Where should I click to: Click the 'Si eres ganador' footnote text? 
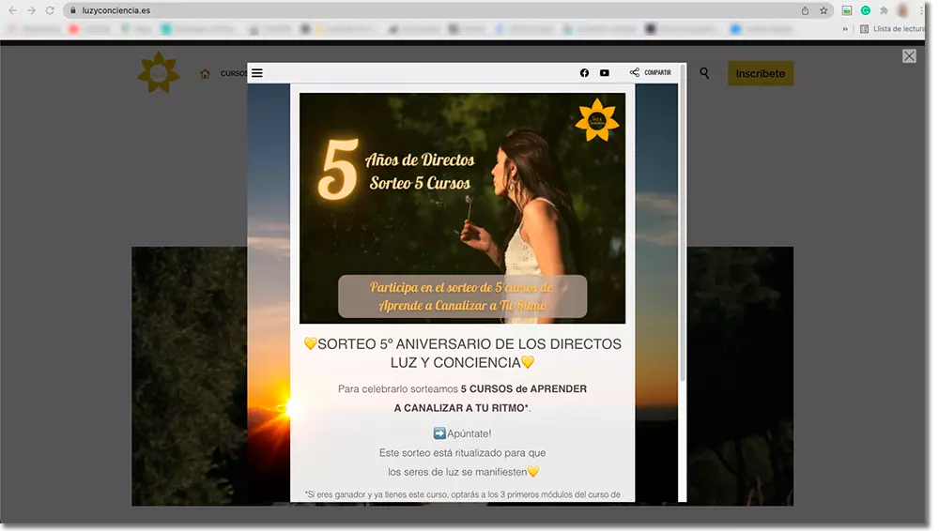462,494
